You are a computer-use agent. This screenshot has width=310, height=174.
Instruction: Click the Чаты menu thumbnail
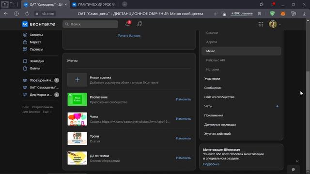pos(77,119)
